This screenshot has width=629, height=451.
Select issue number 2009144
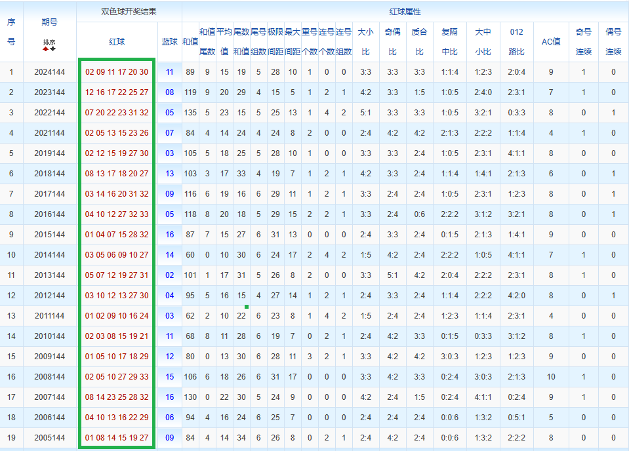point(49,357)
